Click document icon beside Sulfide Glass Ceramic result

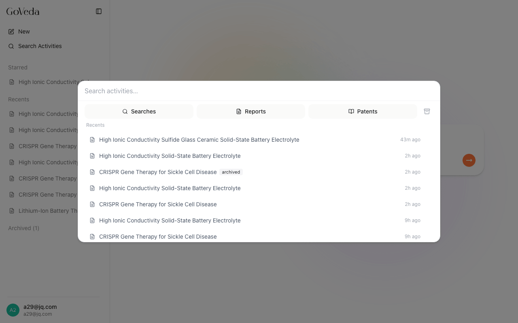coord(92,140)
